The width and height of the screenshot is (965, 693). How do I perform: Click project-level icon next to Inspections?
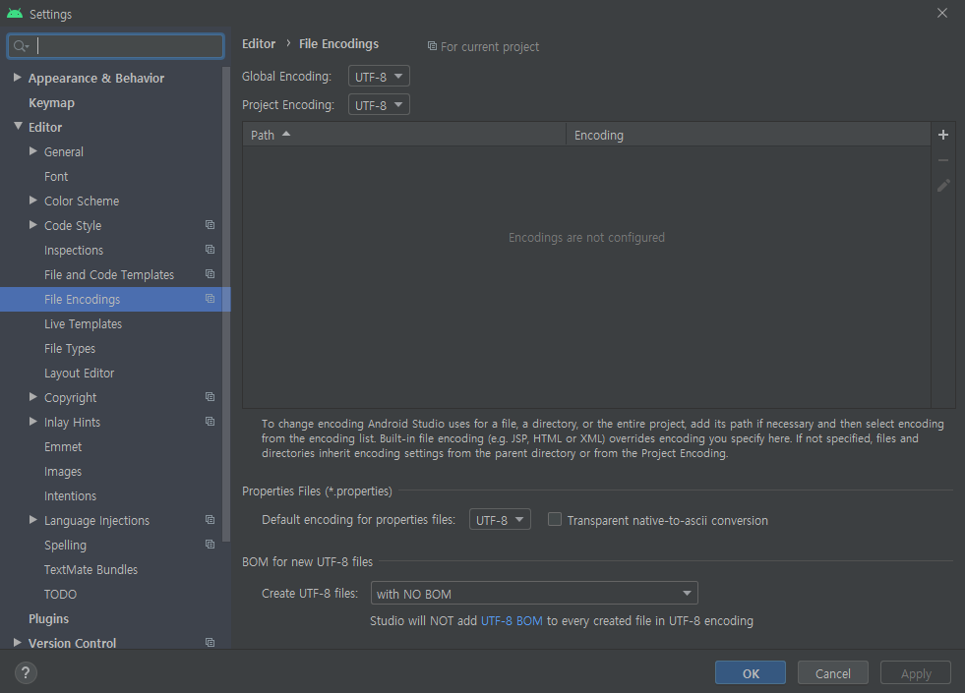[210, 250]
